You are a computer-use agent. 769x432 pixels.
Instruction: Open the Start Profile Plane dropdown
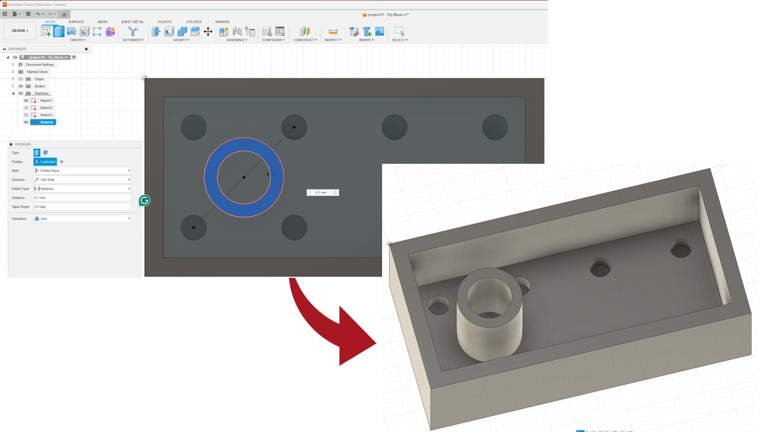(x=82, y=171)
